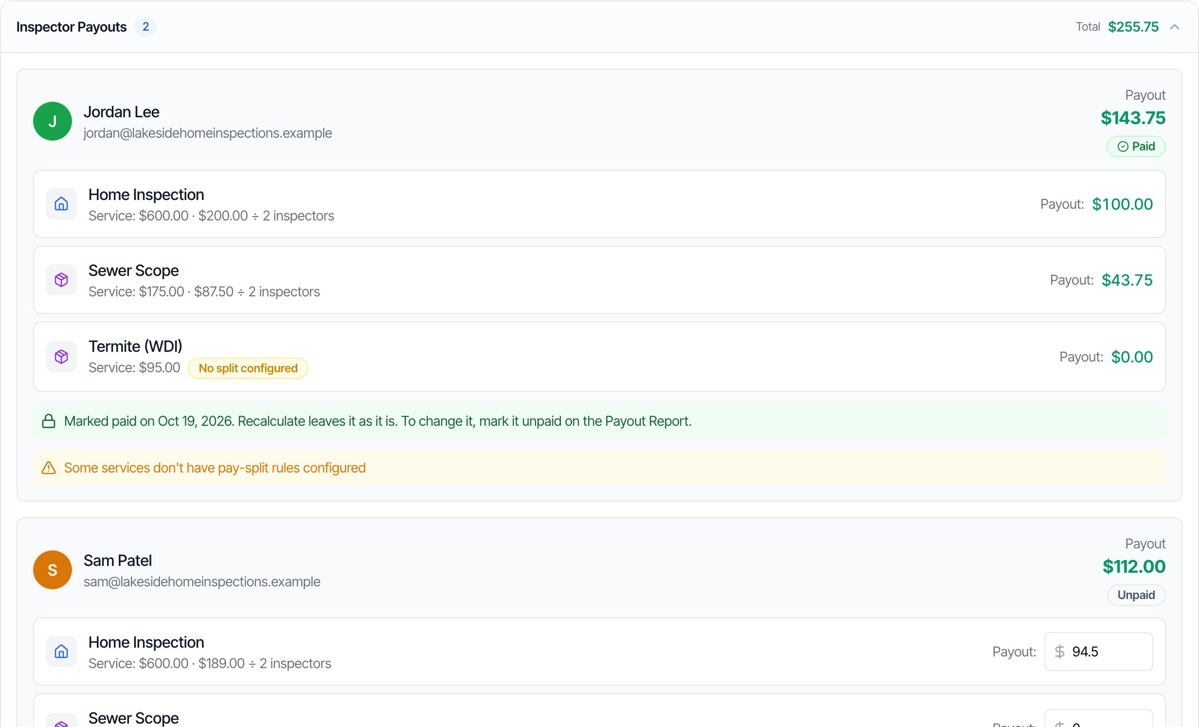Click 'Service: $600.00 · $189.00 ÷ 2 inspectors'
1199x727 pixels.
click(210, 663)
